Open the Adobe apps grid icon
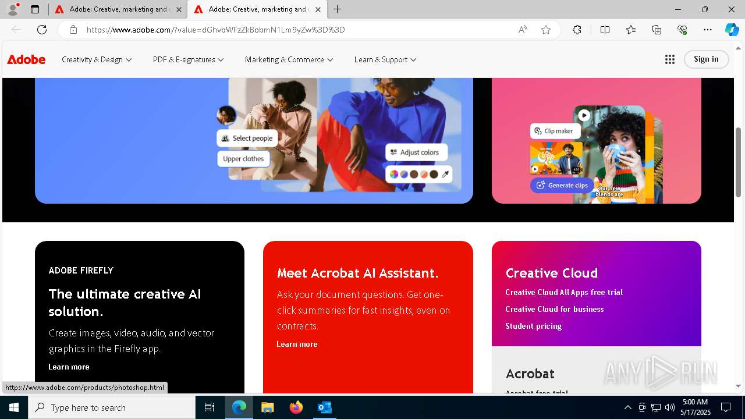The height and width of the screenshot is (419, 745). [x=670, y=59]
